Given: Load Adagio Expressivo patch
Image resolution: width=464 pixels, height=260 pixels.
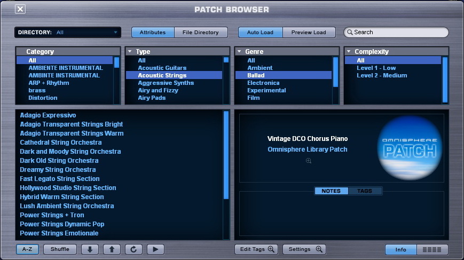Looking at the screenshot, I should [x=48, y=115].
